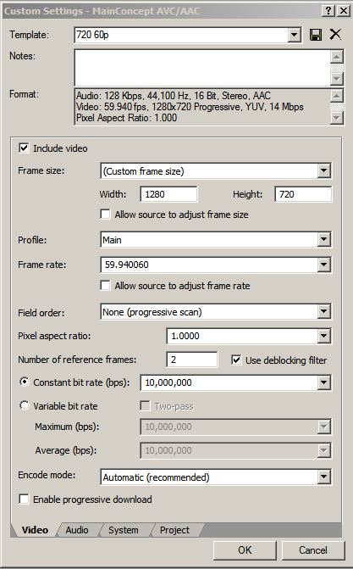Uncheck the Include video checkbox

[x=24, y=148]
